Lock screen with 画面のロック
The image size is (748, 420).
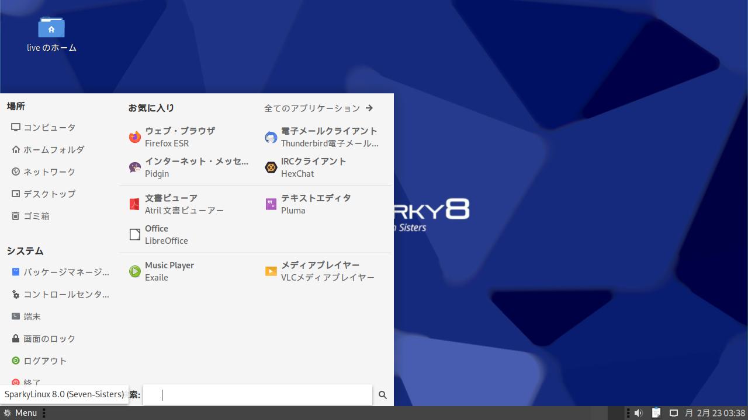(49, 338)
